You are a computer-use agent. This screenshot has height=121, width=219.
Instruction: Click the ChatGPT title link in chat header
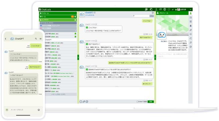tap(89, 13)
